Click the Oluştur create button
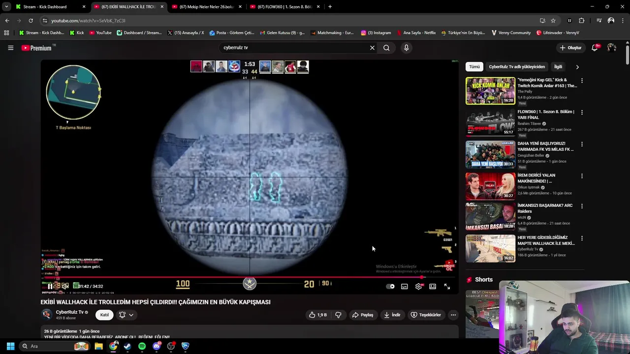Image resolution: width=630 pixels, height=354 pixels. point(571,48)
